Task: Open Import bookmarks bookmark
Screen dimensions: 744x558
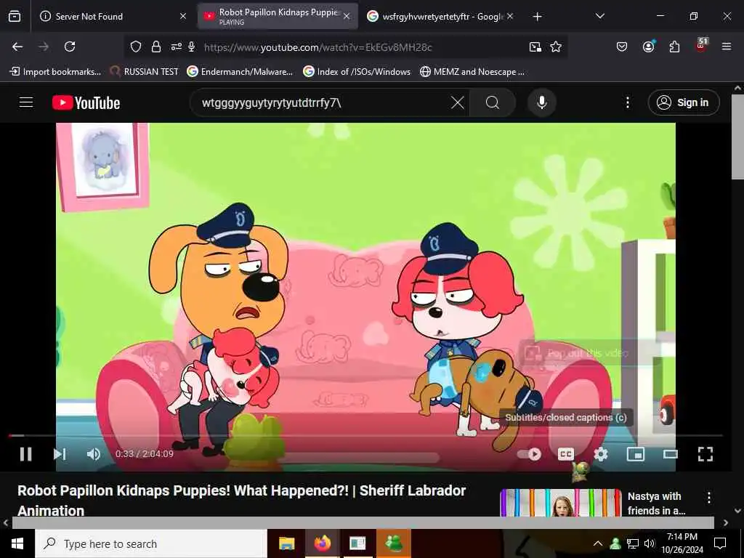Action: point(55,72)
